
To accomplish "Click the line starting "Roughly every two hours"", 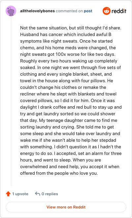I will tap(69, 61).
